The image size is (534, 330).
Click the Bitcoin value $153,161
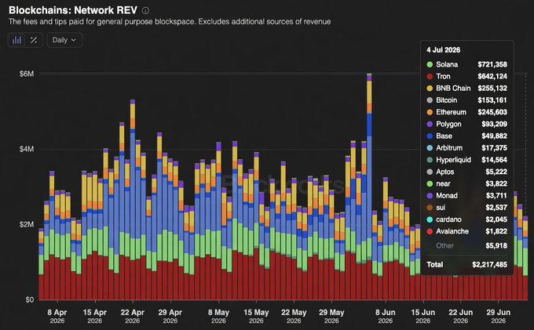pyautogui.click(x=492, y=100)
